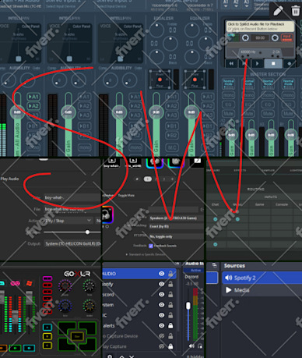Click the Game column header in Routing
Screen dimensions: 302x358
260,204
